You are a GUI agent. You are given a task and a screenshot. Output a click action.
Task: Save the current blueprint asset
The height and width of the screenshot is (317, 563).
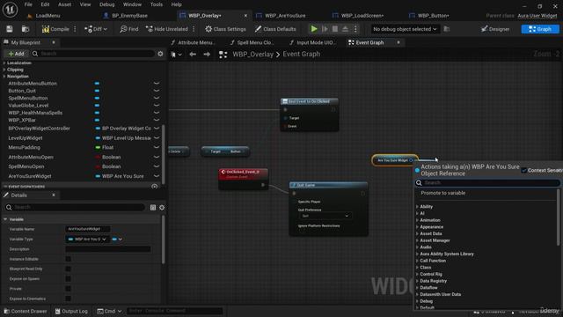10,29
